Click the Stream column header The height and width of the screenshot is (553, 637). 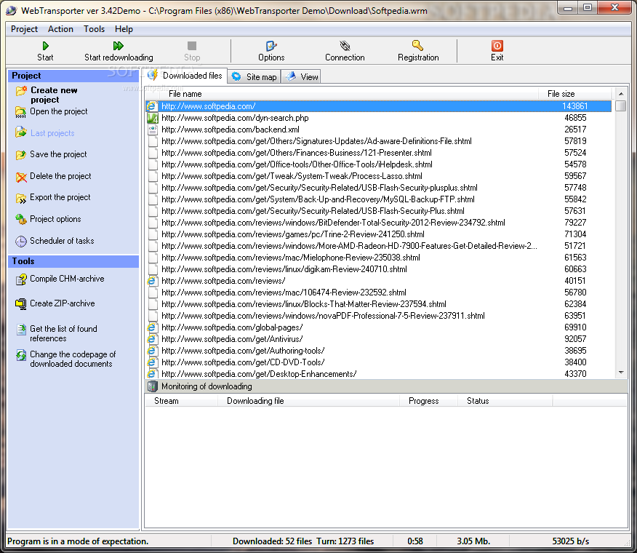click(181, 401)
